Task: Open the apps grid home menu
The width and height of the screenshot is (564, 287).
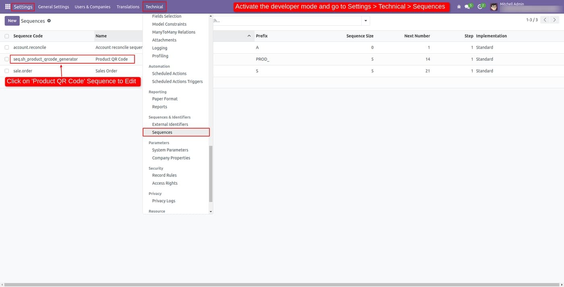Action: (x=7, y=7)
